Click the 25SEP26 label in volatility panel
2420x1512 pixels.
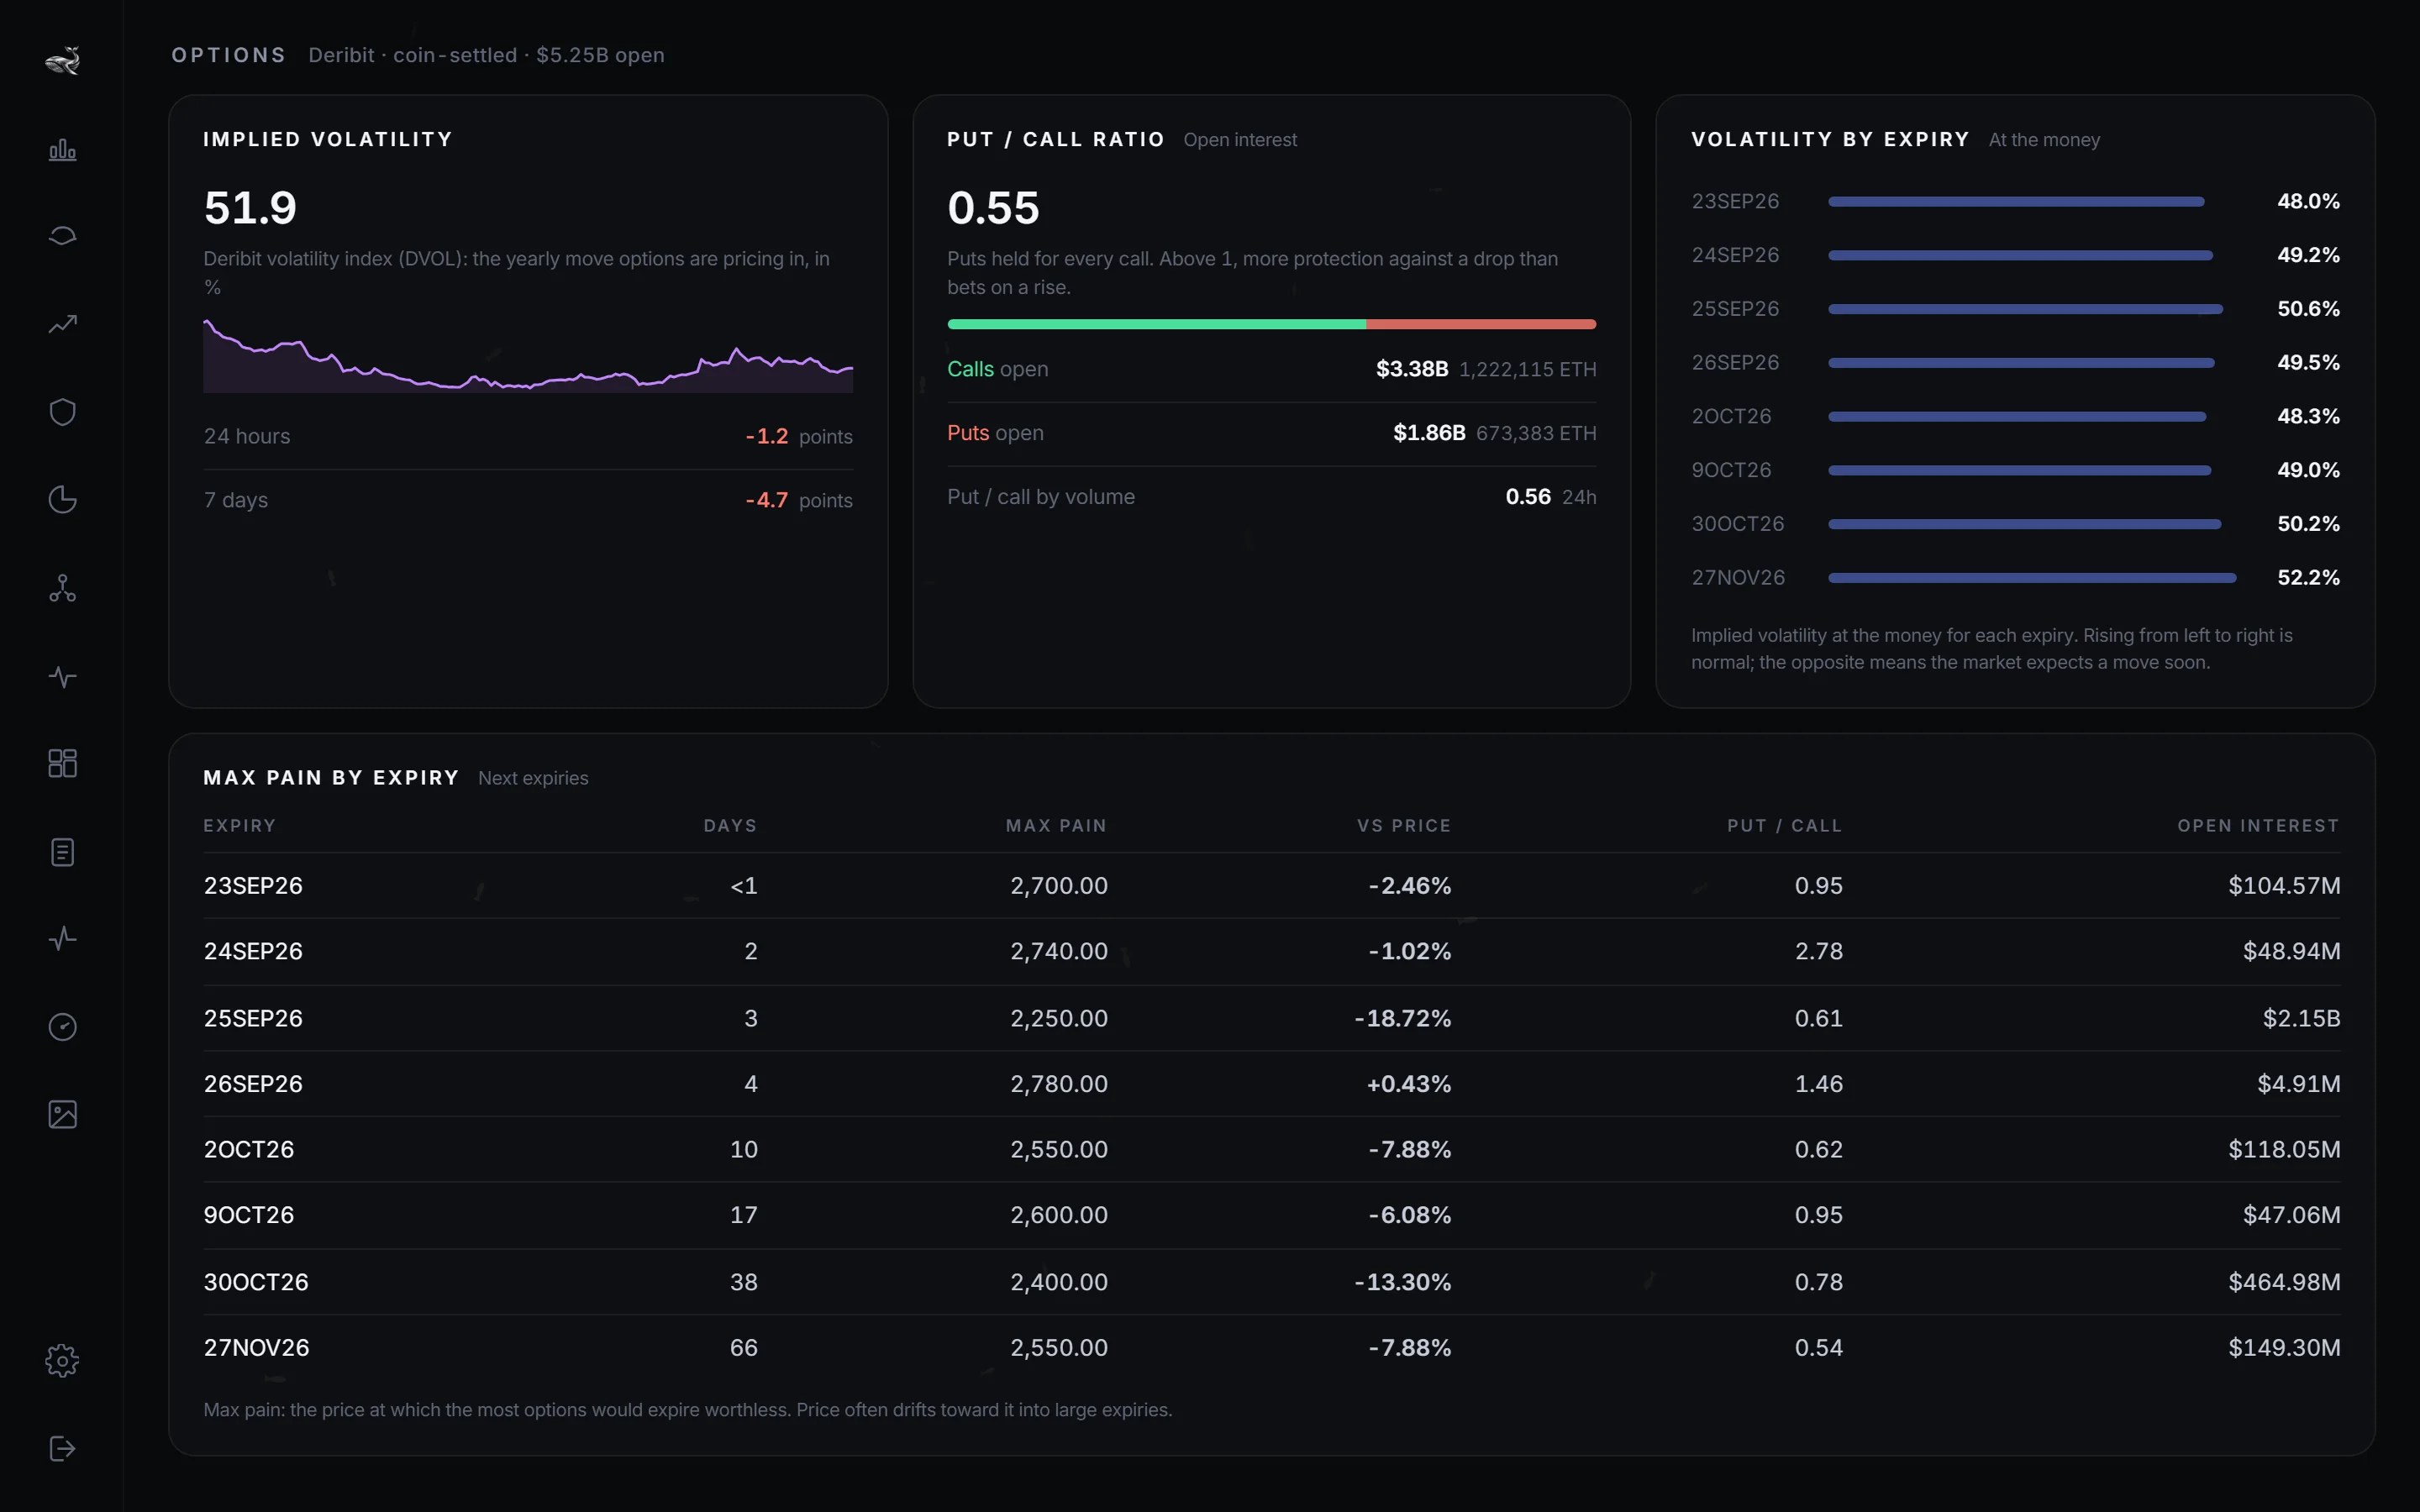(1735, 309)
